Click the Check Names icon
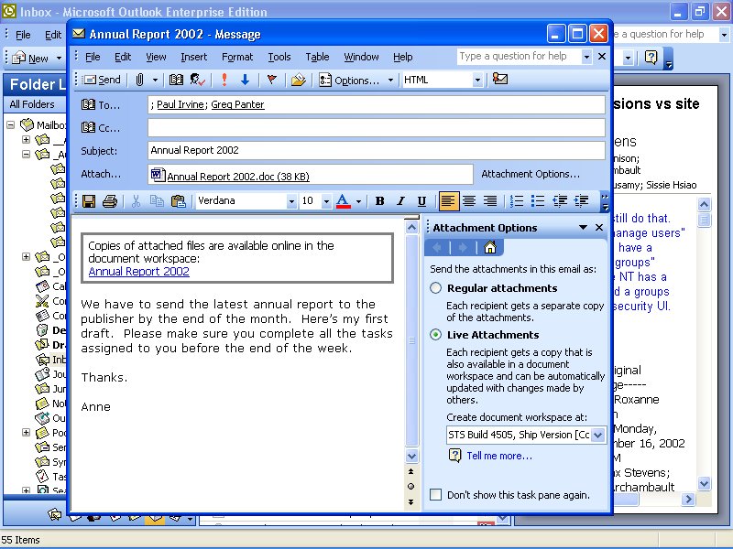This screenshot has width=733, height=549. [198, 80]
